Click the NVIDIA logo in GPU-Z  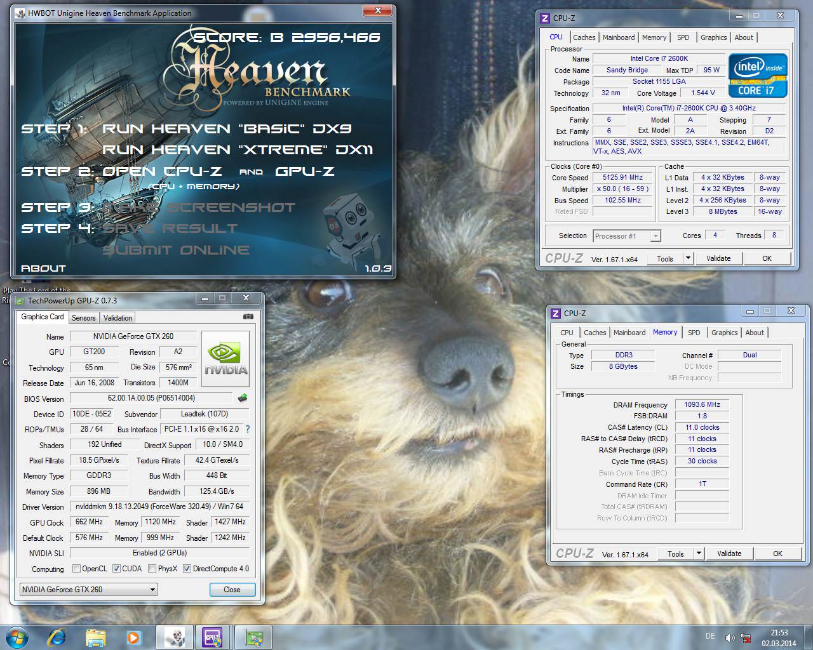click(x=225, y=359)
